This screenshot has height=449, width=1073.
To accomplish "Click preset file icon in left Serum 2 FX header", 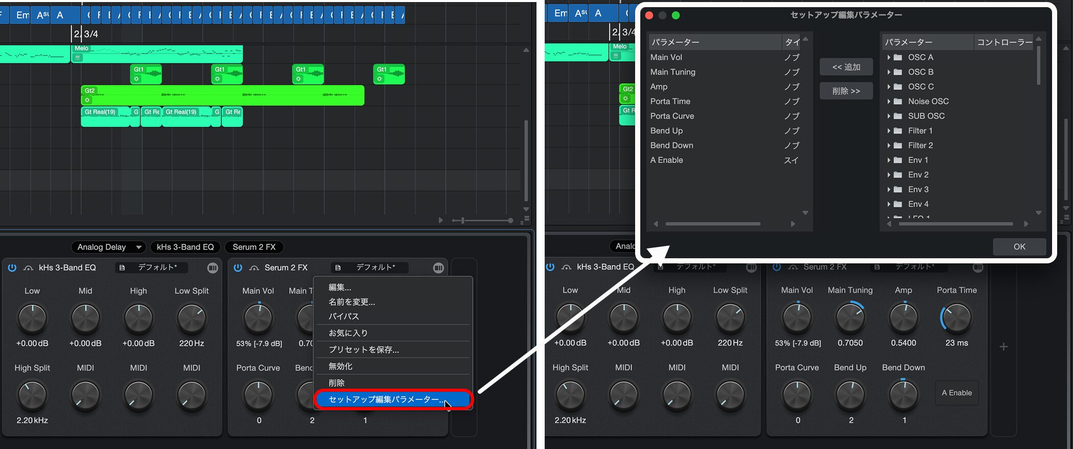I will click(x=337, y=267).
